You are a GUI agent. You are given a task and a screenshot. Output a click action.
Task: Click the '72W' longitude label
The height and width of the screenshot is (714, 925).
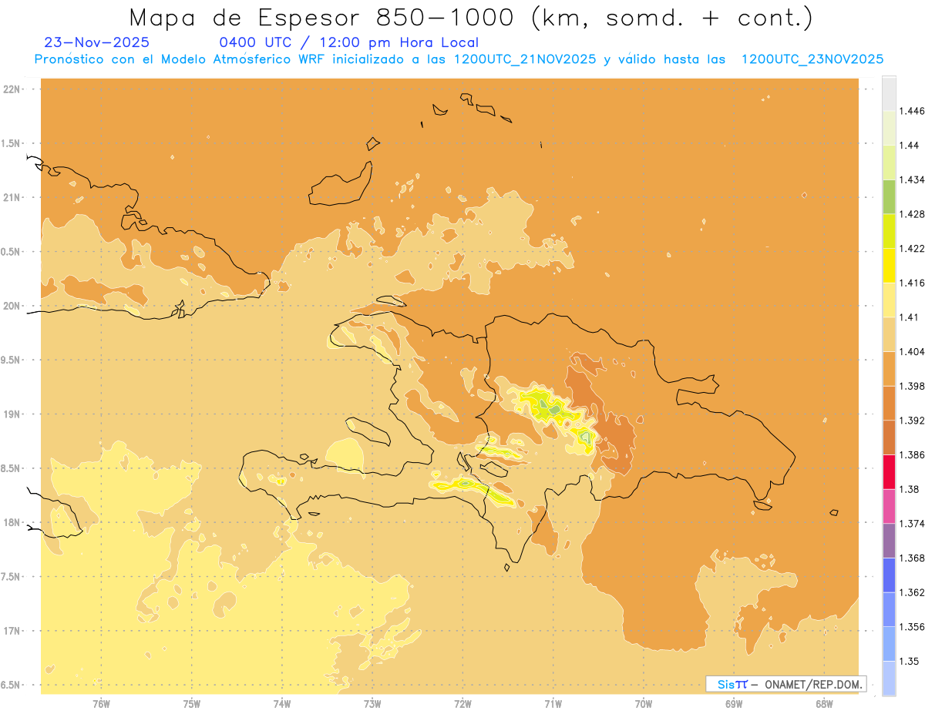coord(463,703)
